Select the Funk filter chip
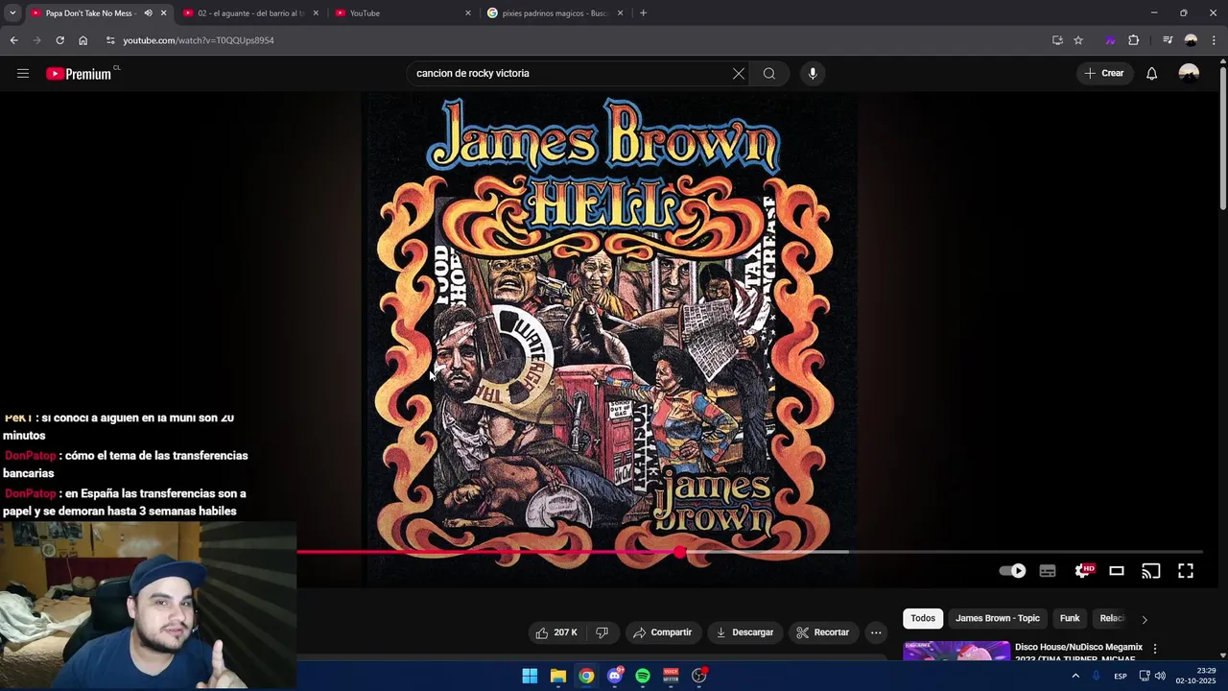 (1070, 618)
